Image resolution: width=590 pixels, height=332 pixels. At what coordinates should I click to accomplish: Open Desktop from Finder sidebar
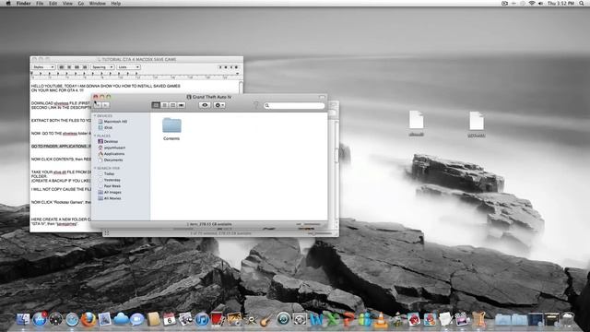click(x=109, y=141)
